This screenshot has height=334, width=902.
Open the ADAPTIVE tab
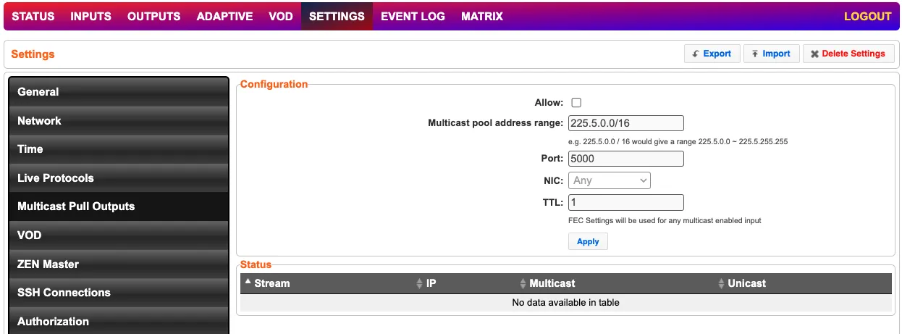pyautogui.click(x=224, y=16)
